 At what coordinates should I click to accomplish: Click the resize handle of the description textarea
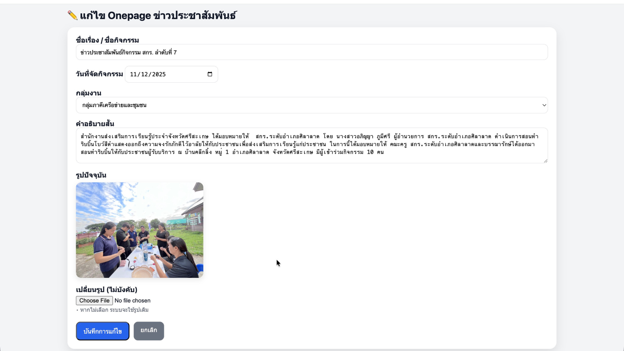click(x=545, y=161)
